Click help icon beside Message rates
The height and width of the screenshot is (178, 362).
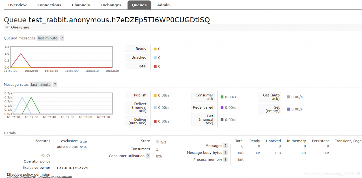click(55, 84)
